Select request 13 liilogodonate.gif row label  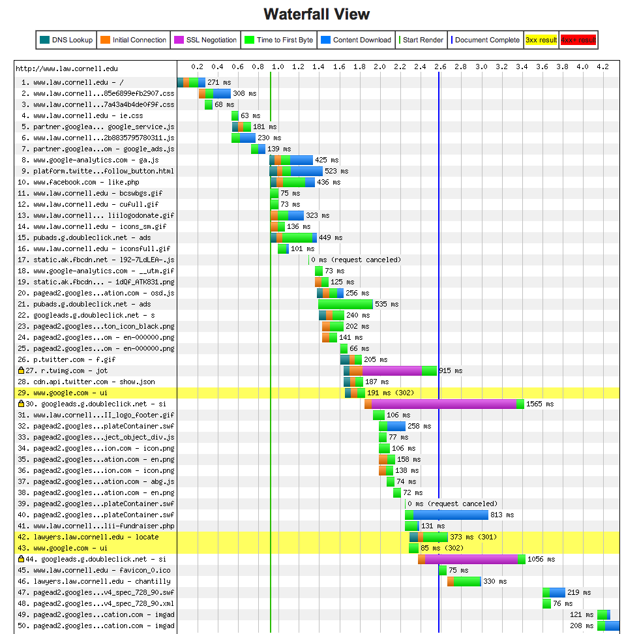(x=96, y=215)
